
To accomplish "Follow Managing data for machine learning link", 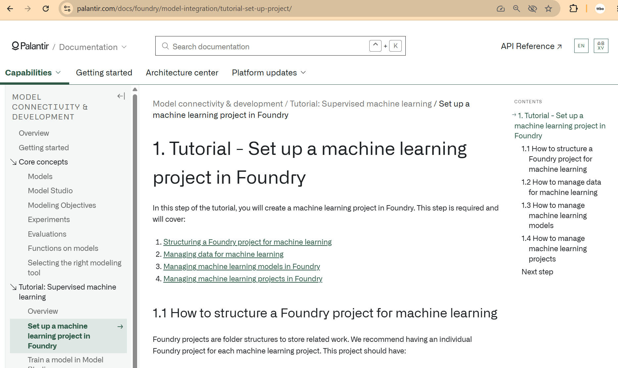I will coord(223,254).
